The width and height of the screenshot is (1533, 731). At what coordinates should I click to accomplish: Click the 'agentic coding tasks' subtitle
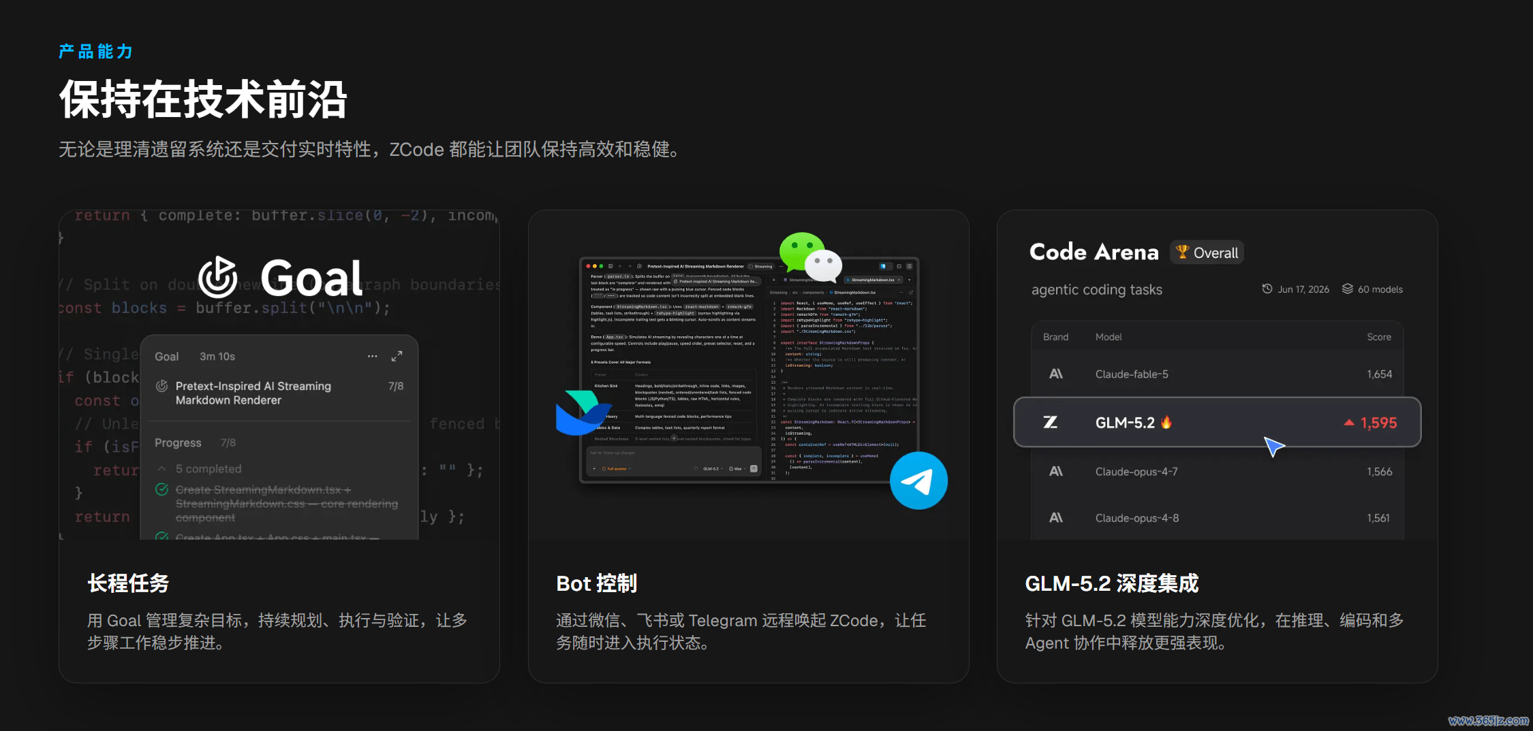[x=1097, y=289]
